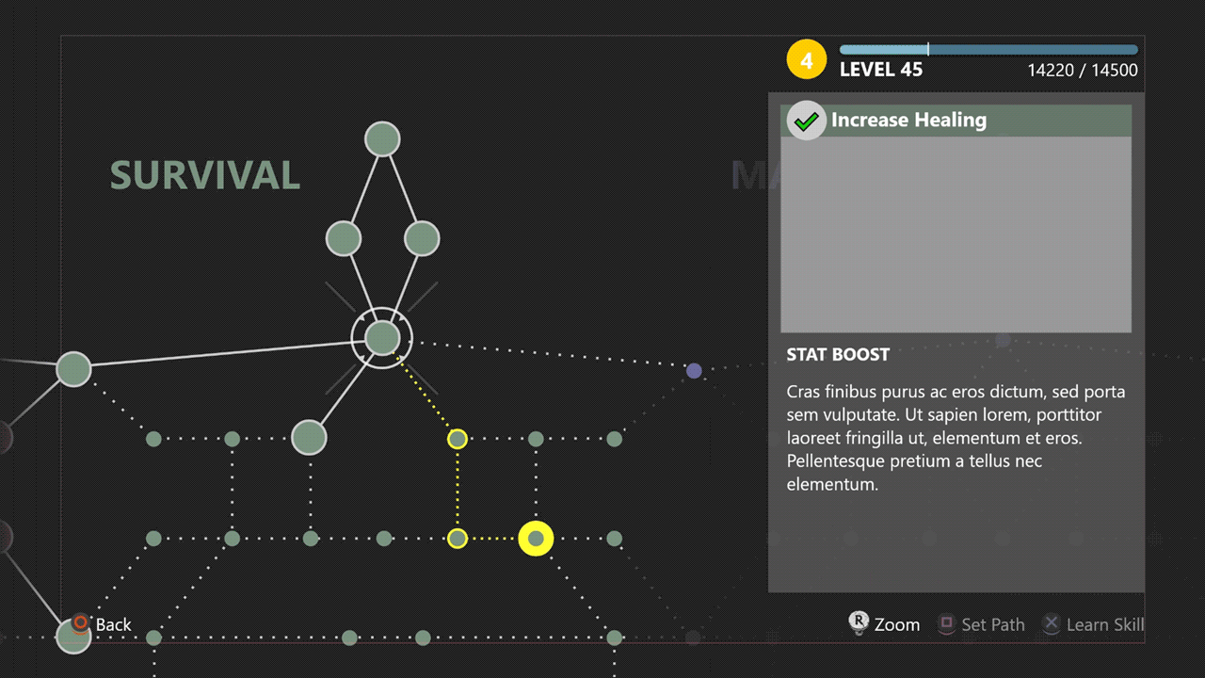Click the experience progress bar
1205x678 pixels.
pyautogui.click(x=988, y=50)
